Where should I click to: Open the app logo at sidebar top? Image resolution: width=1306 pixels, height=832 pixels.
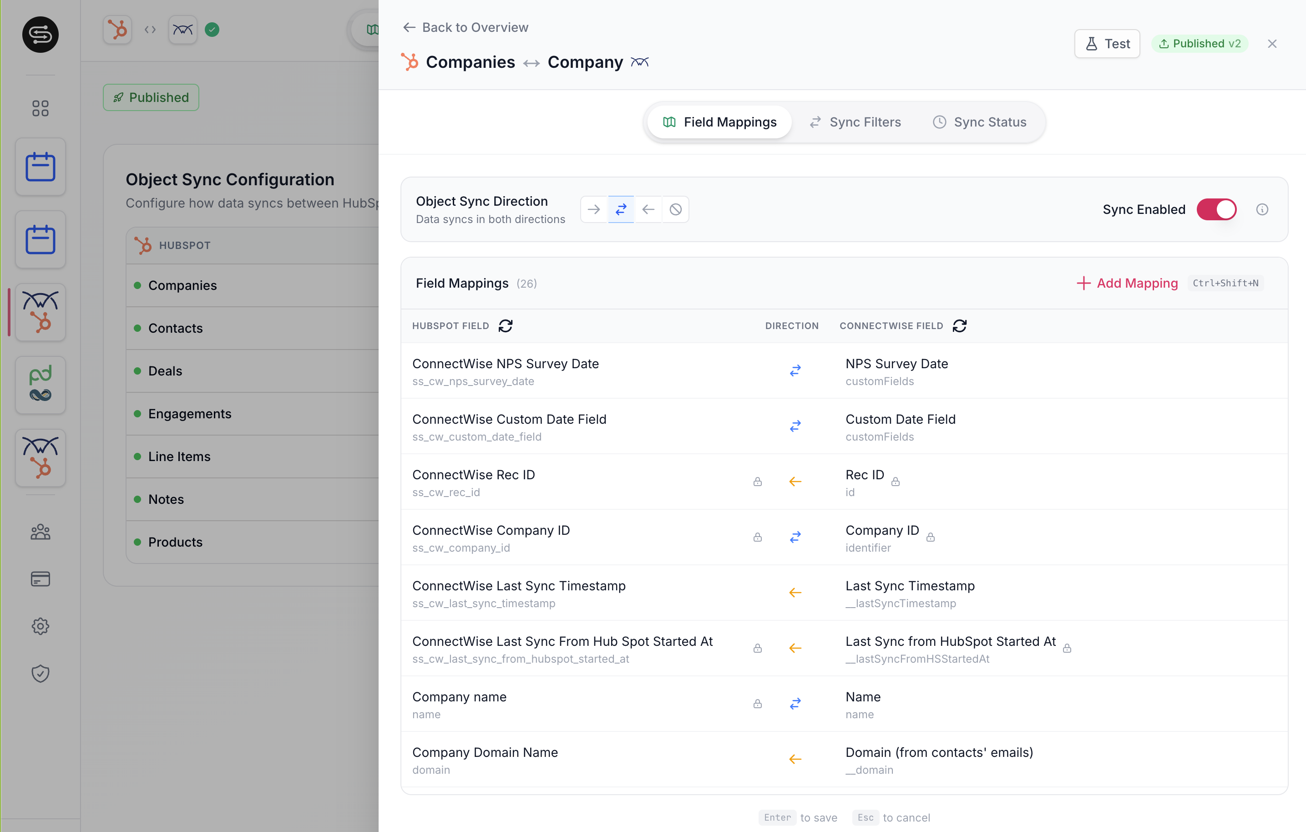click(x=40, y=35)
